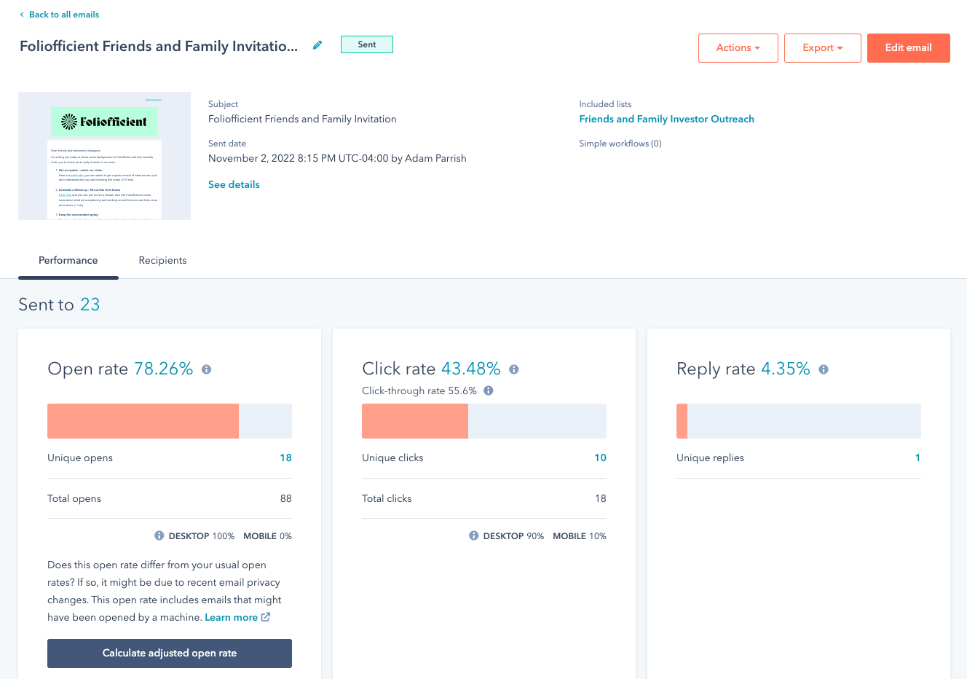Click the Open rate progress bar
Image resolution: width=967 pixels, height=679 pixels.
pos(170,421)
